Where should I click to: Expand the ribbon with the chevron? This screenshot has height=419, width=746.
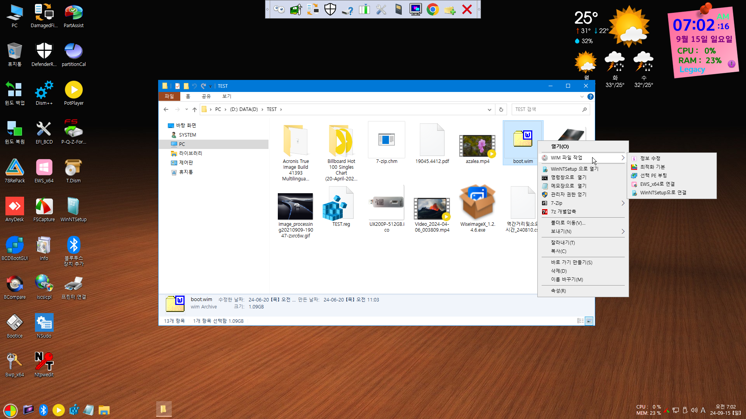[x=582, y=97]
